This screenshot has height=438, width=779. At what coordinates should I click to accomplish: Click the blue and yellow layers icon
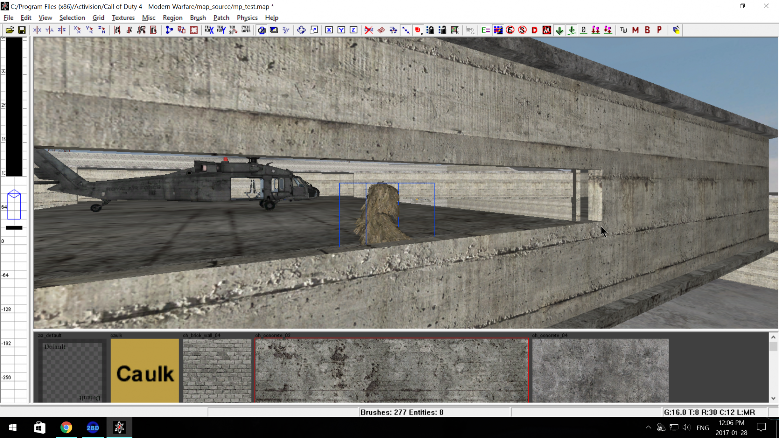[x=676, y=30]
